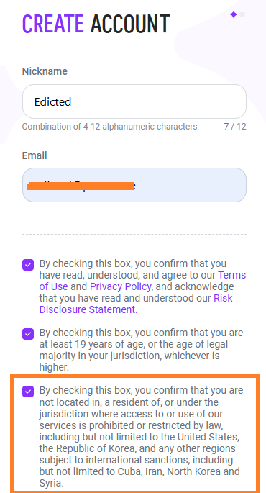Click the international sanctions jurisdiction paragraph
This screenshot has height=493, width=266.
point(139,437)
